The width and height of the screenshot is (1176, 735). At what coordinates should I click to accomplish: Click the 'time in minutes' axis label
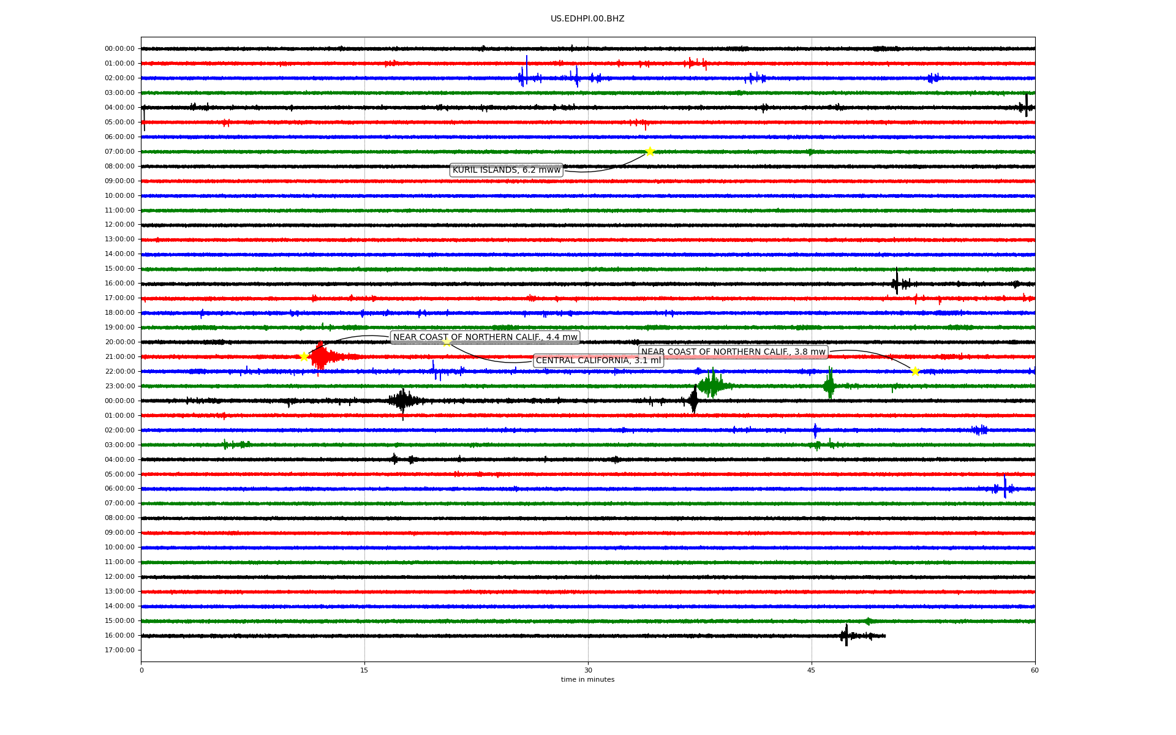[x=587, y=679]
